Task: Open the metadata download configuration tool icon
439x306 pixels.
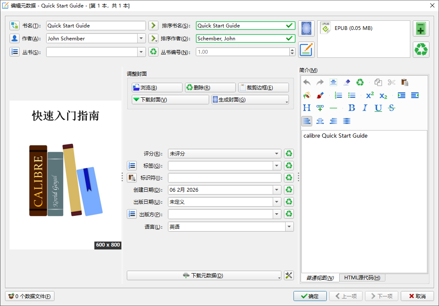Action: click(289, 275)
